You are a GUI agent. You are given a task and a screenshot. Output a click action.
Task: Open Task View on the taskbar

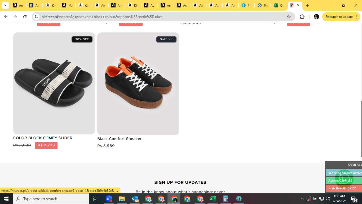tap(95, 199)
